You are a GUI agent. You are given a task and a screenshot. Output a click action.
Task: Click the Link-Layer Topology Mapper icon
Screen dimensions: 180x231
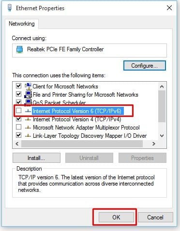click(28, 136)
